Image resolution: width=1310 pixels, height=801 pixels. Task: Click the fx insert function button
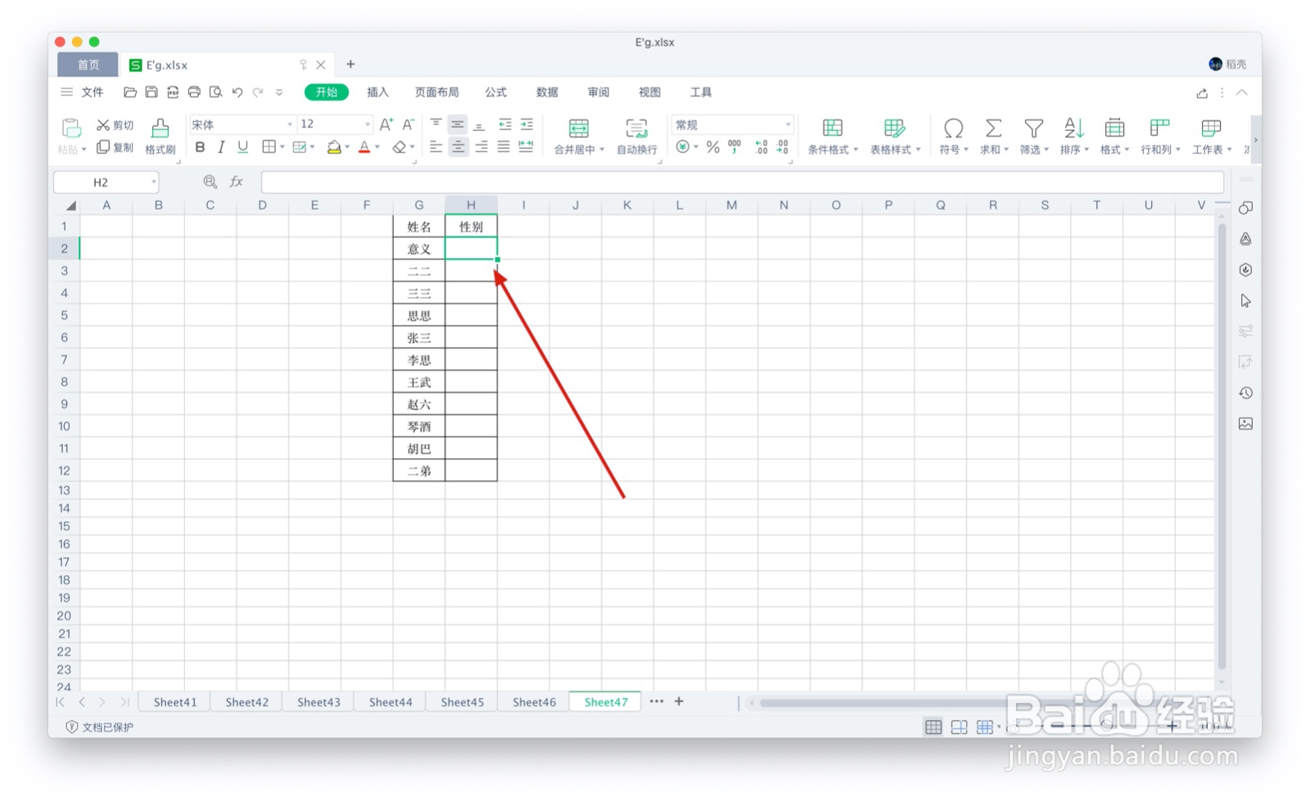(x=236, y=182)
